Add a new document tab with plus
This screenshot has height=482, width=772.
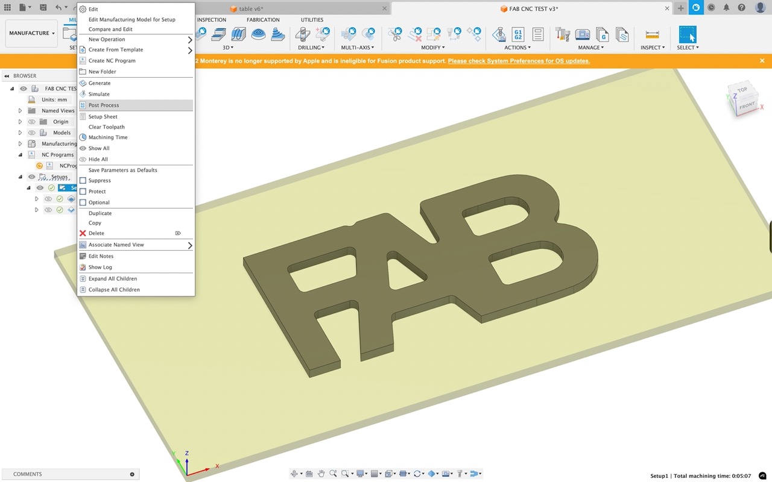pos(681,8)
